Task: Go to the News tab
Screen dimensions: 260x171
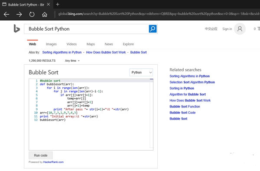Action: click(x=109, y=44)
